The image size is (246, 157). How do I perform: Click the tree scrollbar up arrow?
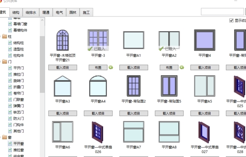click(42, 20)
